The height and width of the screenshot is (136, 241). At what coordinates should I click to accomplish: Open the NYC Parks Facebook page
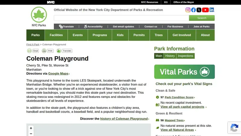[x=193, y=10]
